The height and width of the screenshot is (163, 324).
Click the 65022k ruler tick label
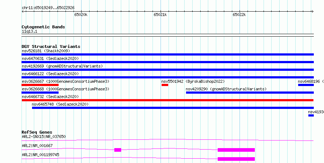coord(239,15)
